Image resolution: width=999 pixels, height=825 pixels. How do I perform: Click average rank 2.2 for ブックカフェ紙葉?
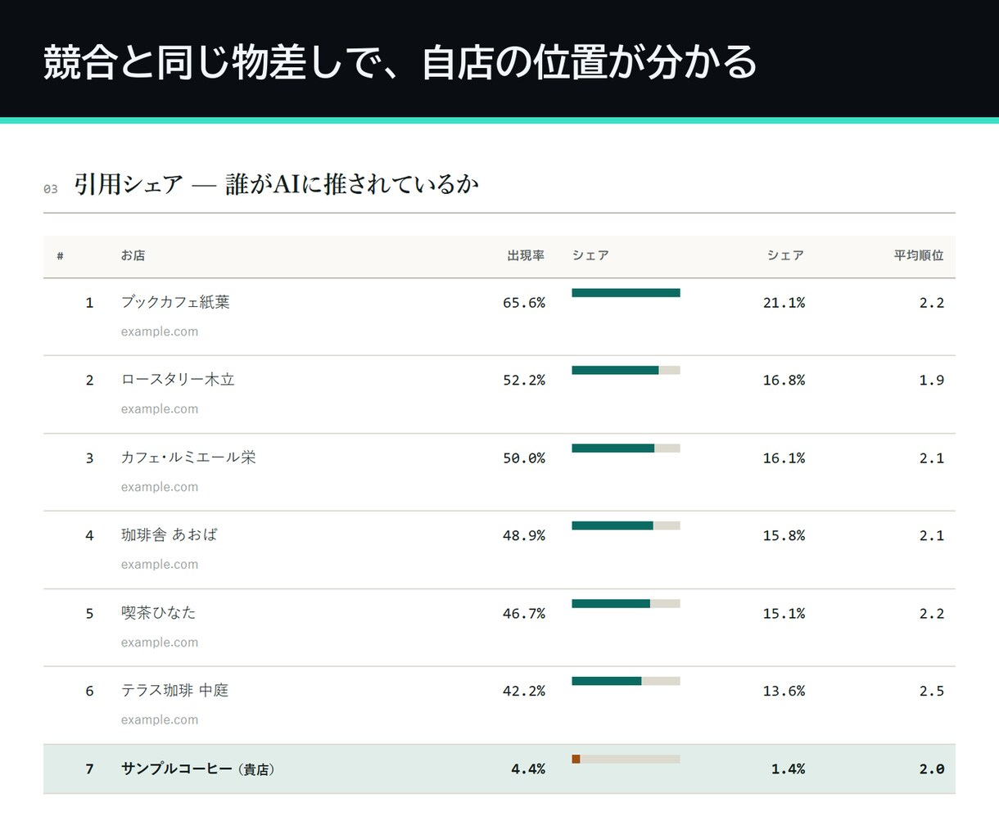(x=932, y=303)
